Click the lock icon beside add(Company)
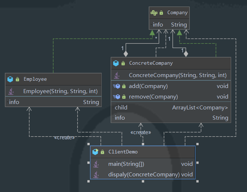Image resolution: width=247 pixels, height=192 pixels. (x=124, y=86)
